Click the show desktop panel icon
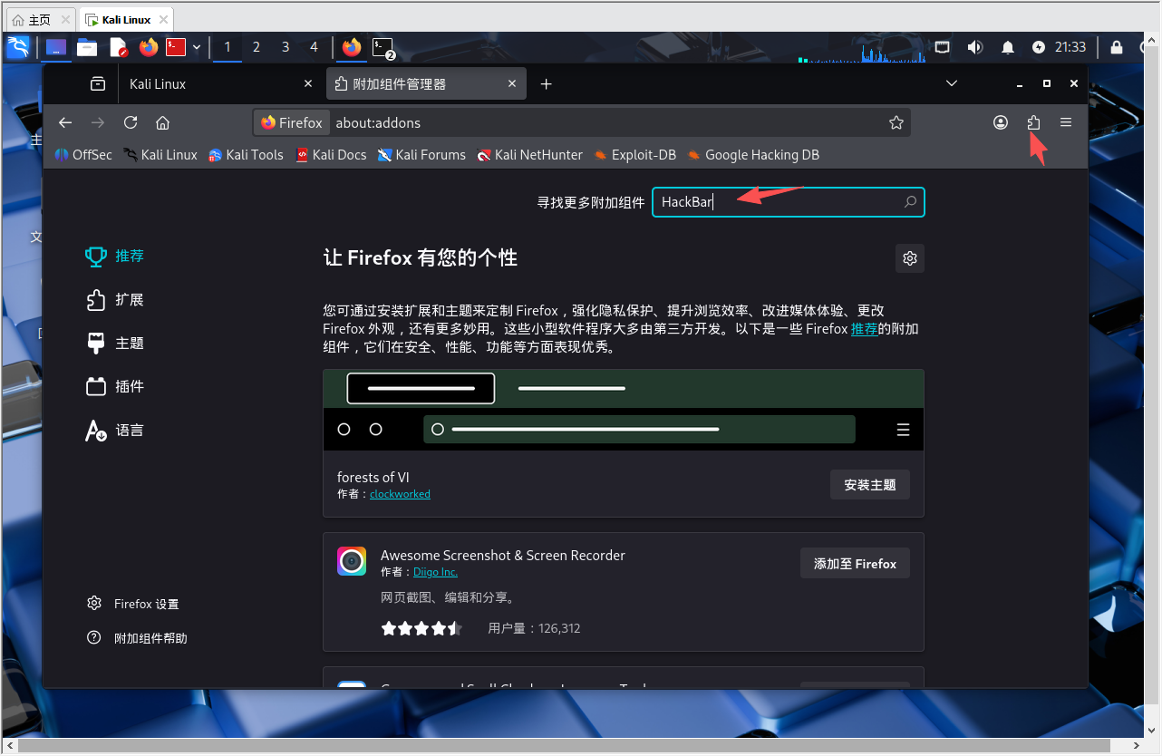This screenshot has height=756, width=1162. pos(56,47)
